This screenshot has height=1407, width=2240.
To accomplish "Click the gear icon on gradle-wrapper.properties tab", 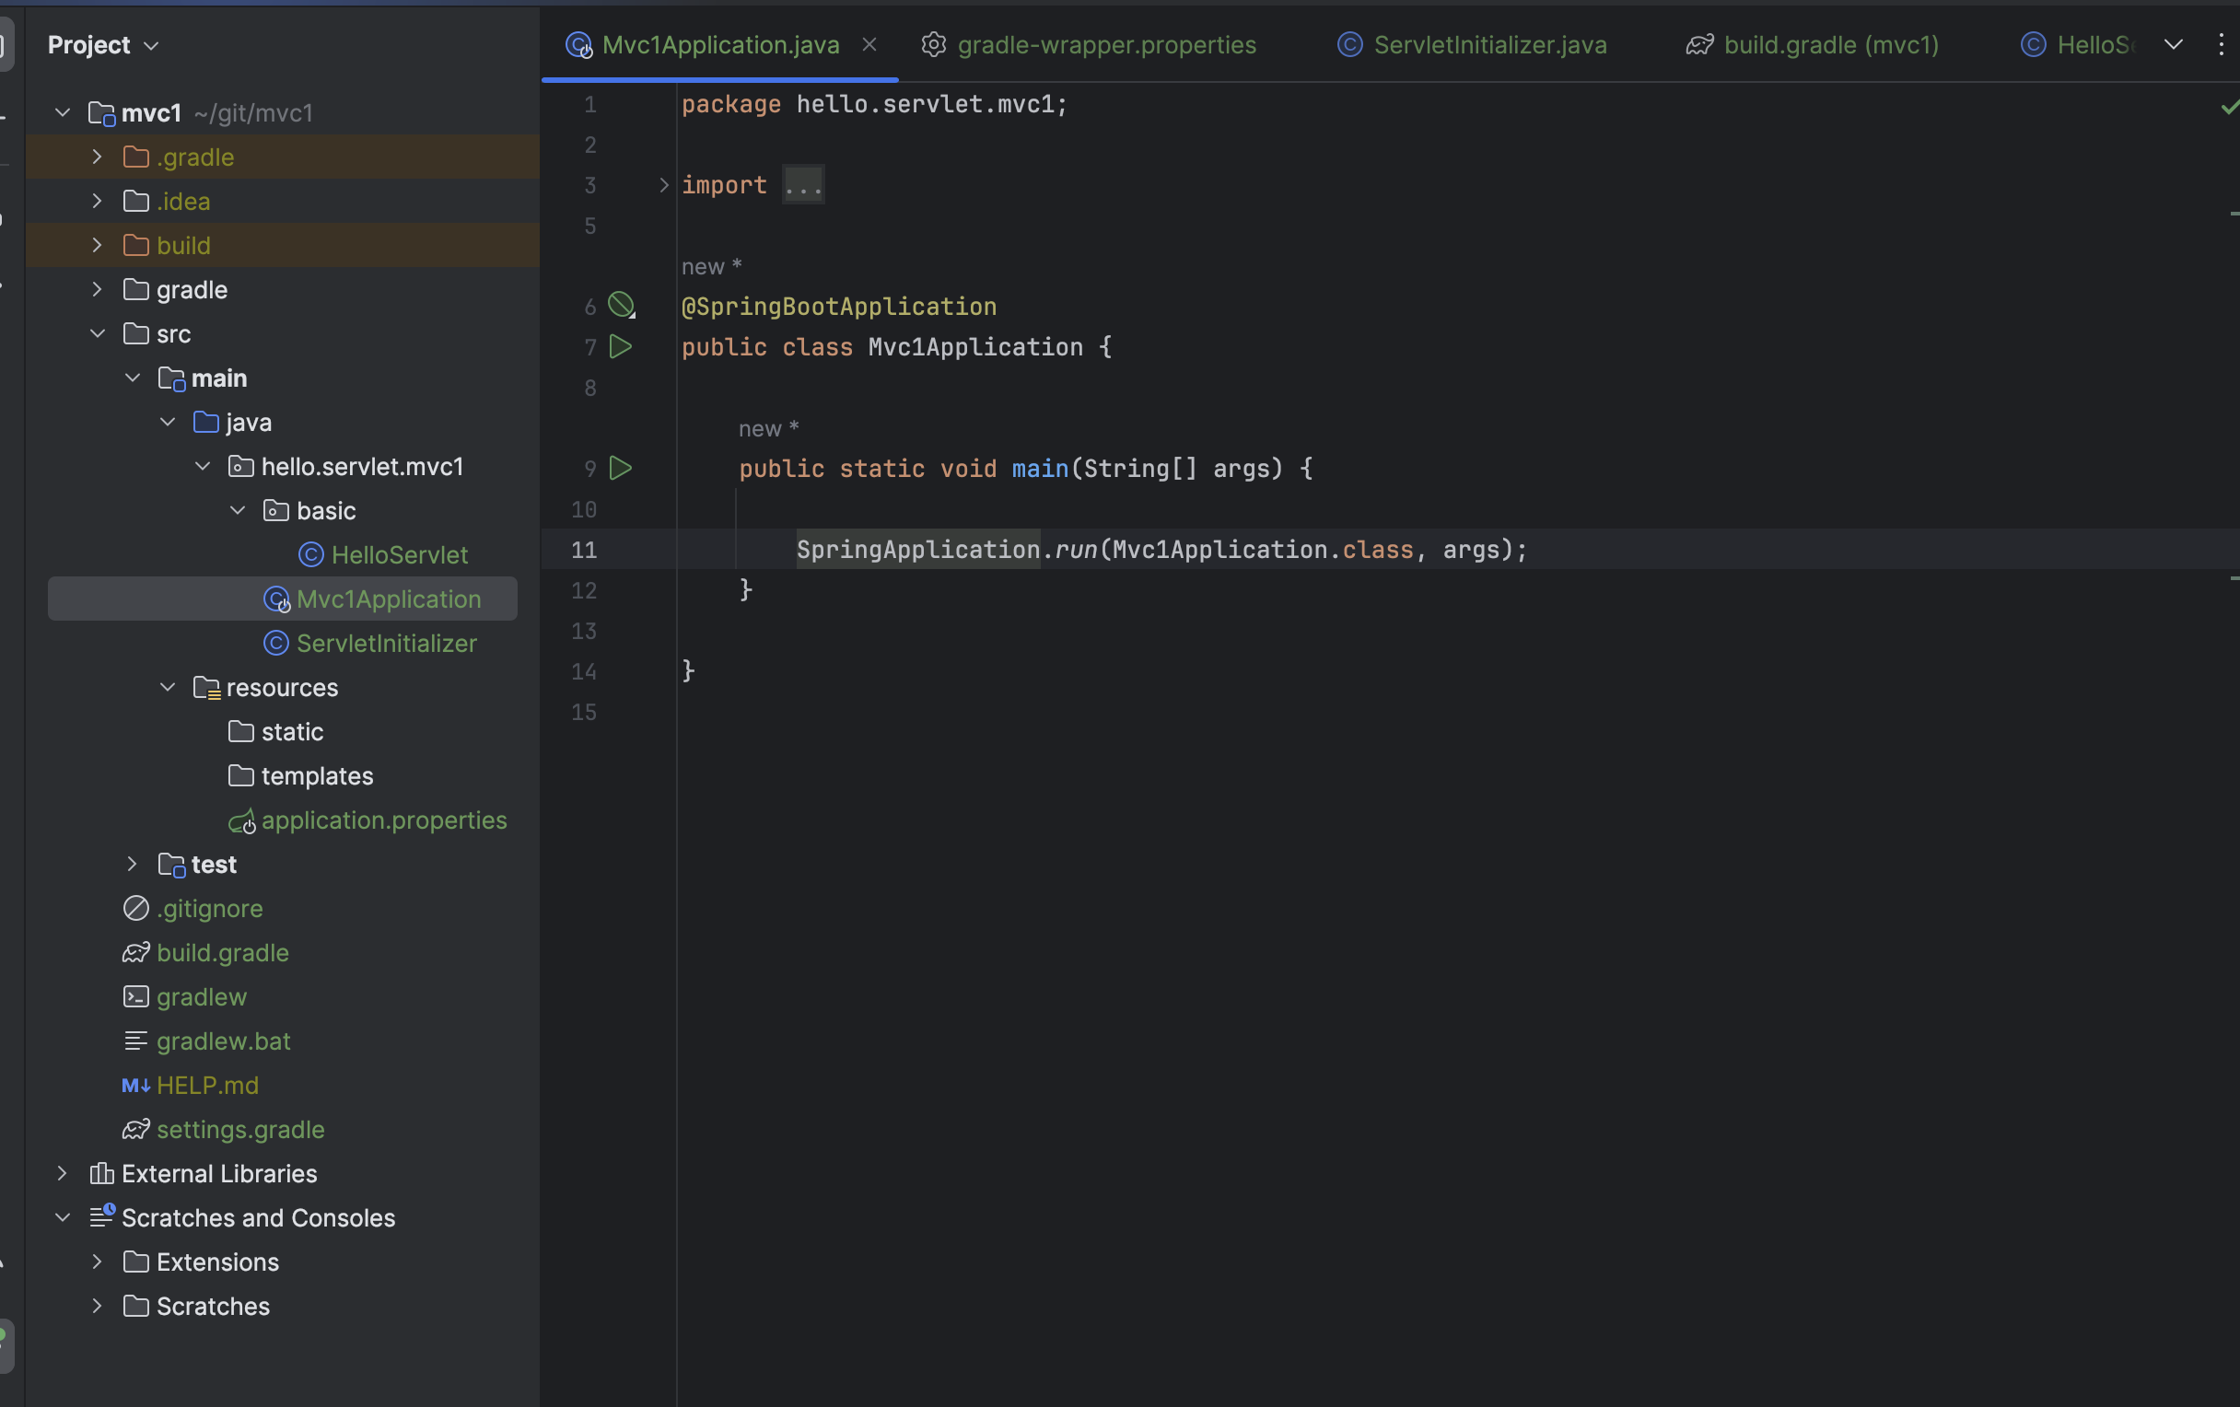I will tap(933, 44).
